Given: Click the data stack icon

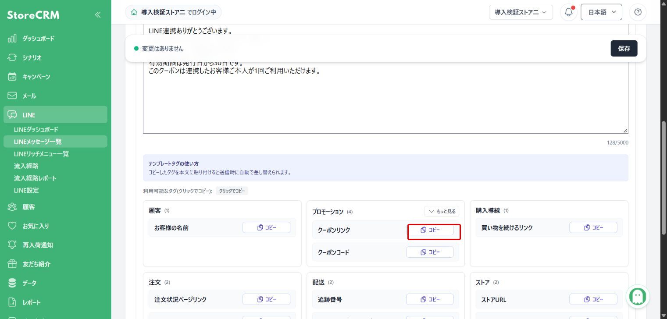Looking at the screenshot, I should [12, 283].
